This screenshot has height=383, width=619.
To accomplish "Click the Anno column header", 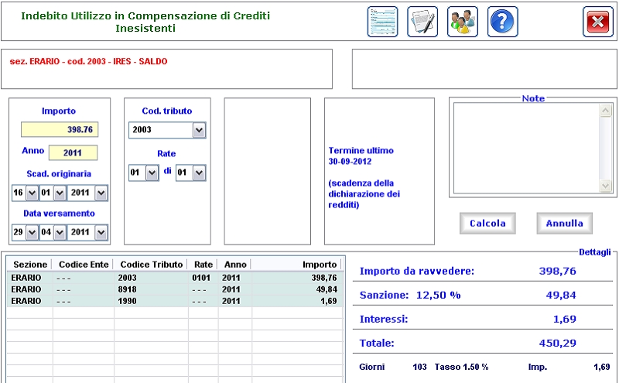I will point(235,265).
